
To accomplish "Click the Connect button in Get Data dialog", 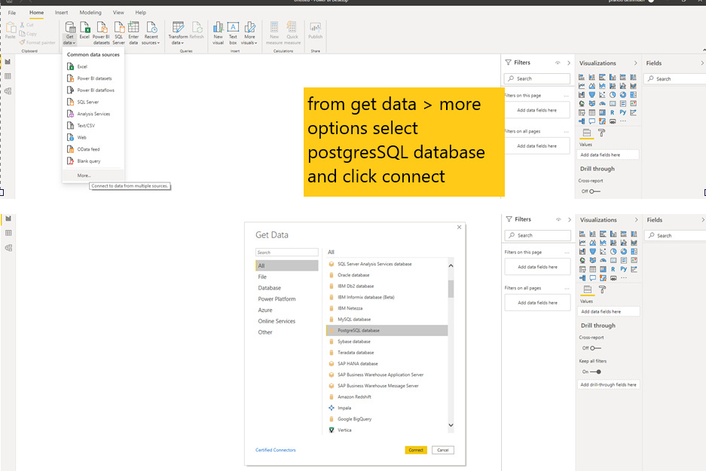I will [x=416, y=450].
